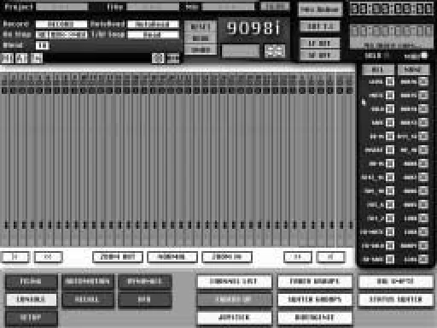Click the small icon button below 9098 display
This screenshot has width=437, height=328.
tap(275, 51)
